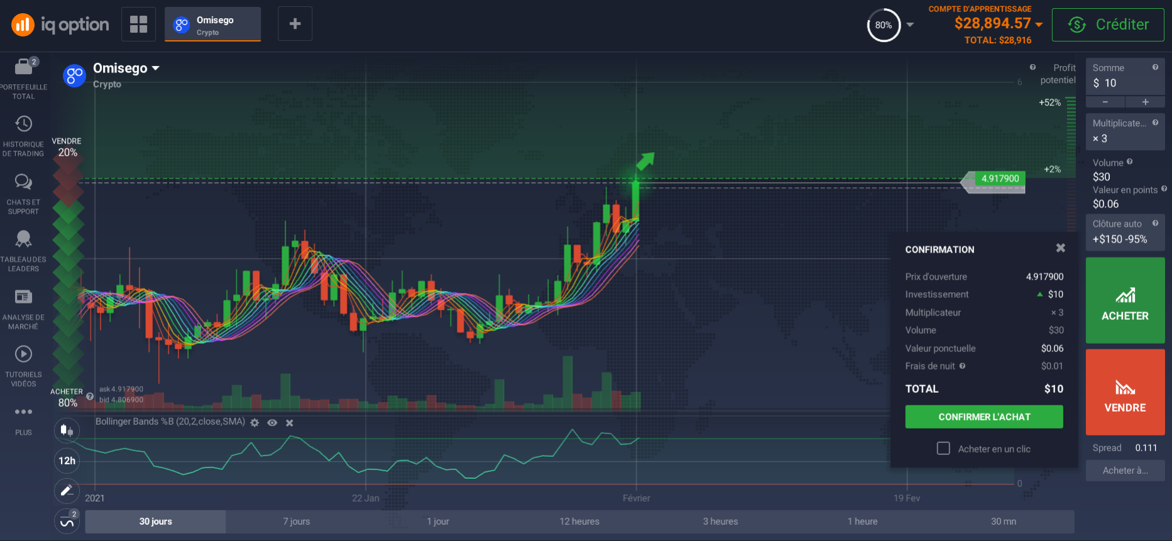Show Somme help info icon
1172x541 pixels.
(1155, 67)
